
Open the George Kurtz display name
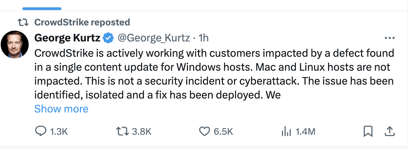(67, 38)
